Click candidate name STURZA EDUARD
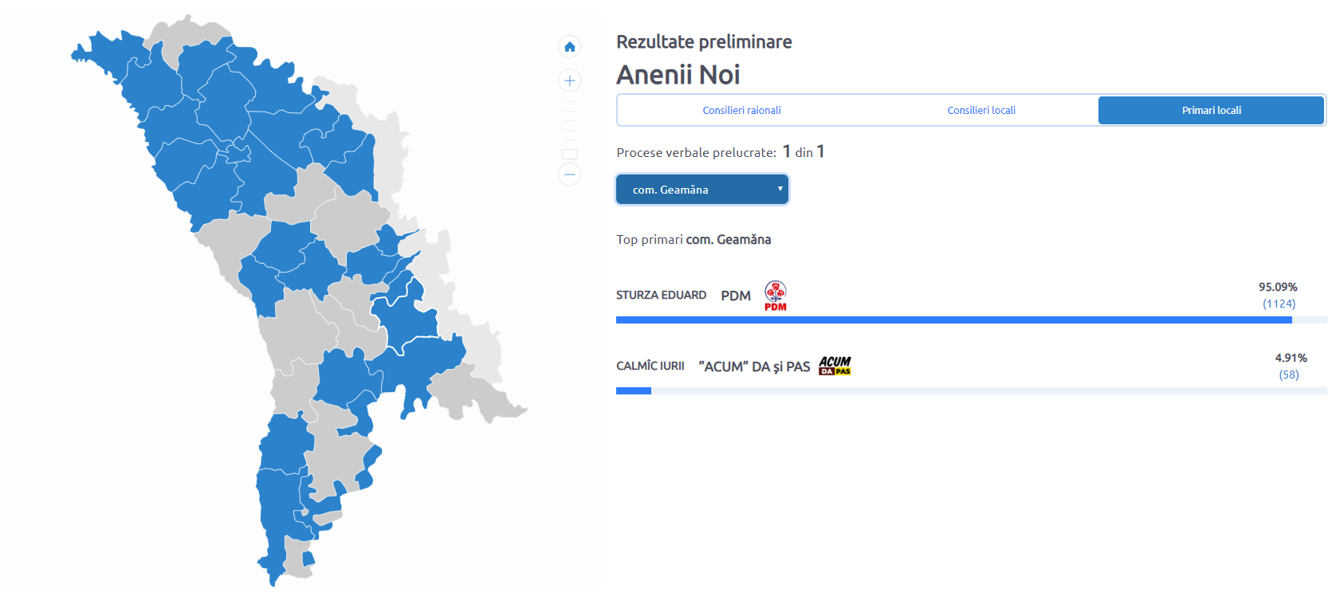The width and height of the screenshot is (1340, 600). click(x=661, y=295)
